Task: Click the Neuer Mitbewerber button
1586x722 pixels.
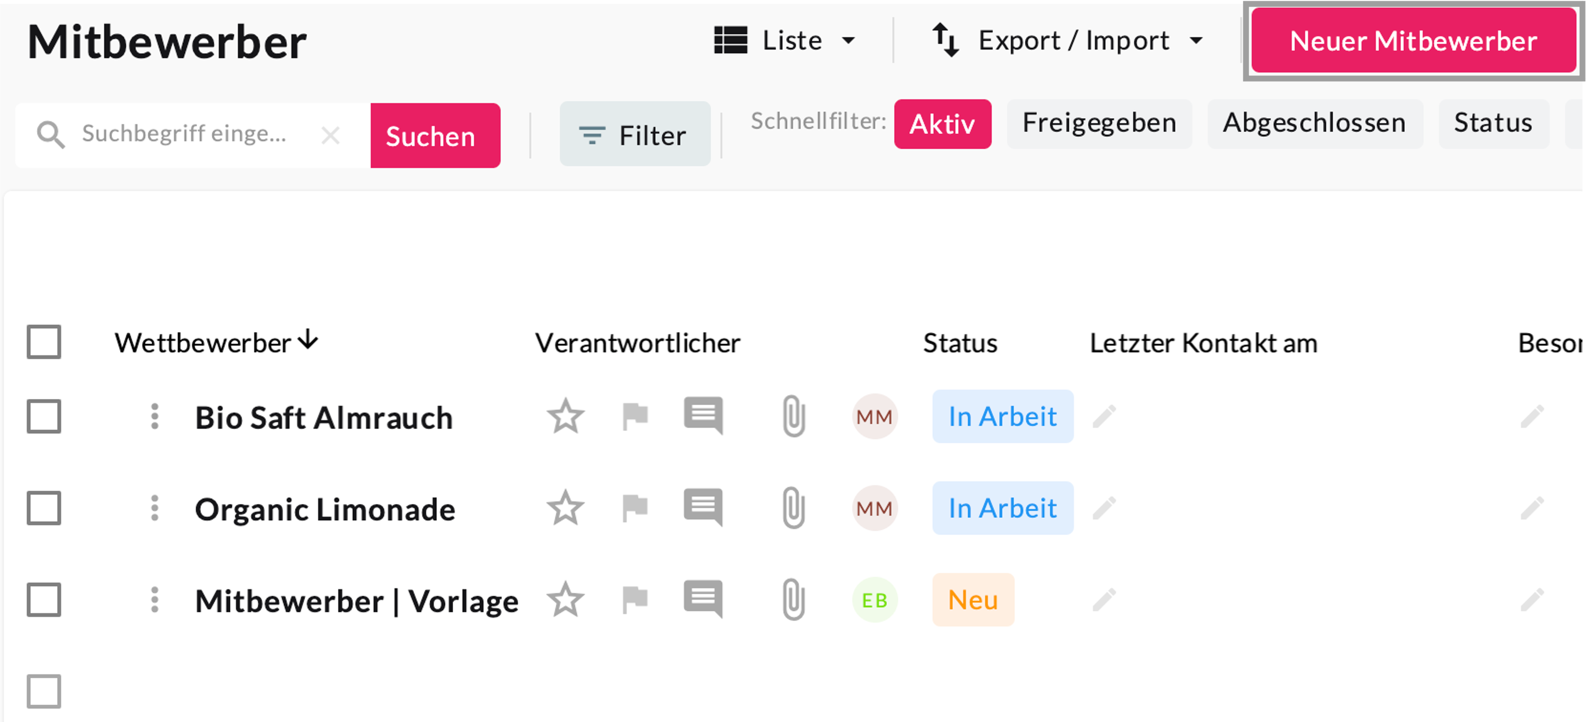Action: 1413,41
